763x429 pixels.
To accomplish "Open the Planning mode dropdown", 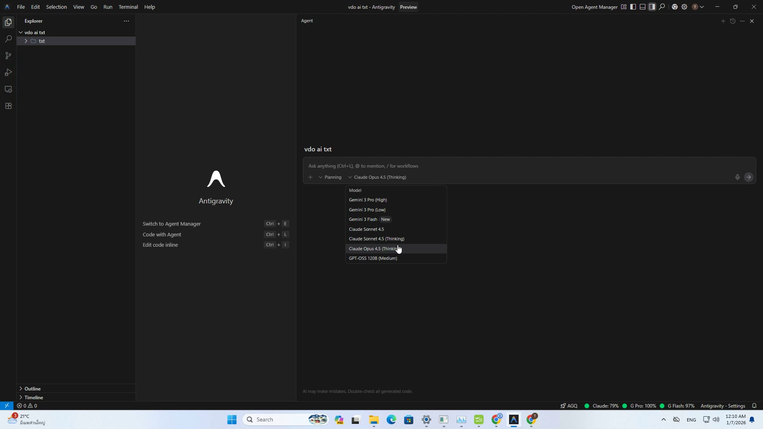I will click(x=331, y=177).
